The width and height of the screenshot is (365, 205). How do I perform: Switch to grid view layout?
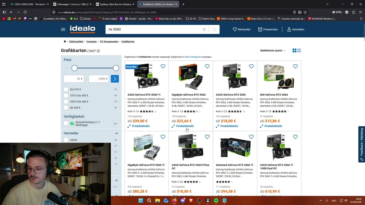[x=295, y=51]
